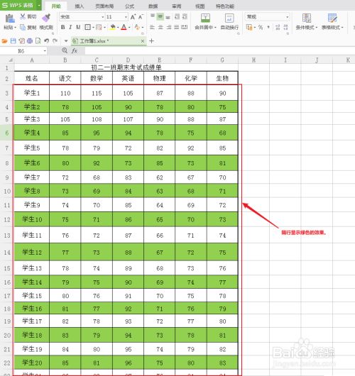Image resolution: width=355 pixels, height=376 pixels.
Task: Add new document with the plus button
Action: pos(151,41)
